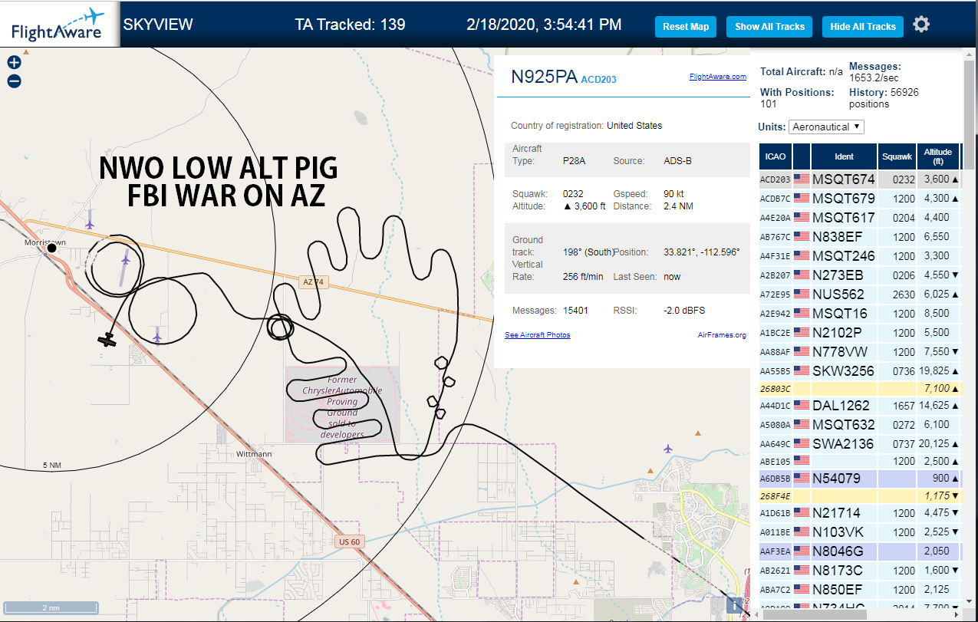Sort table by Altitude (ft) column header
This screenshot has width=978, height=622.
(939, 156)
